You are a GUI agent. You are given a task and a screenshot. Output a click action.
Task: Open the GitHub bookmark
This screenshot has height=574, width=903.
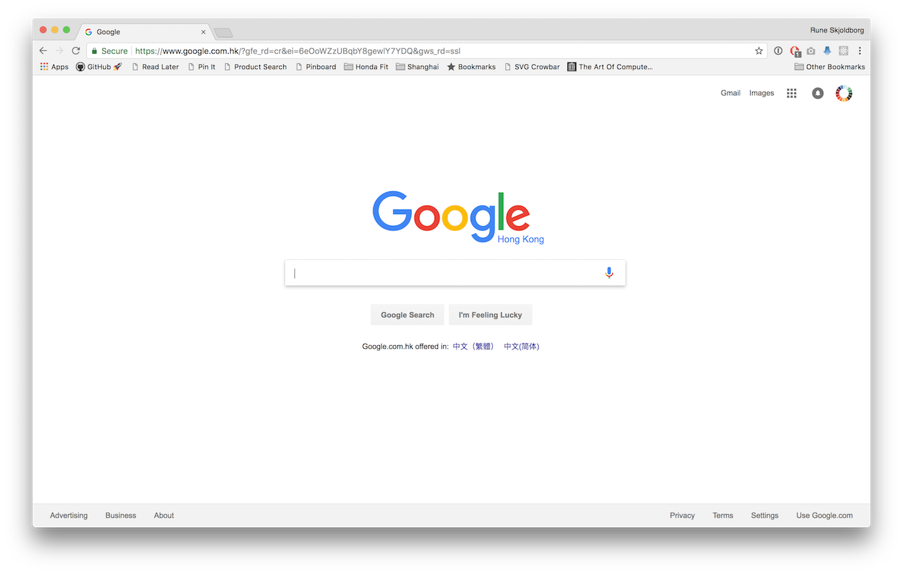(x=99, y=67)
